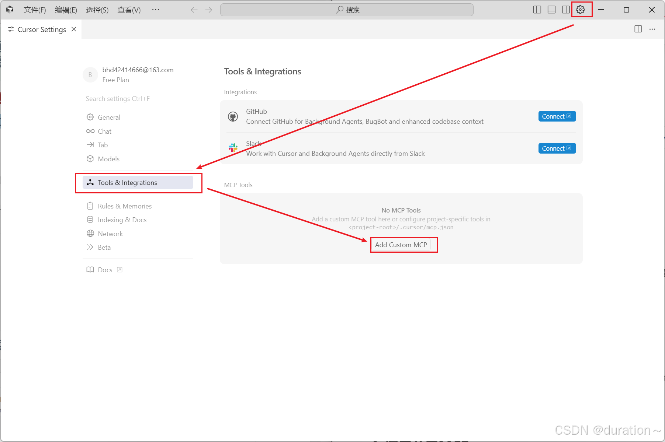This screenshot has height=442, width=665.
Task: Focus the Search settings field
Action: coord(138,99)
